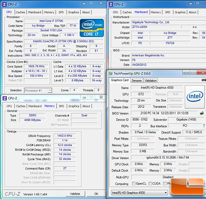
Task: Open the Validation tab in GPU-Z
Action: point(151,81)
